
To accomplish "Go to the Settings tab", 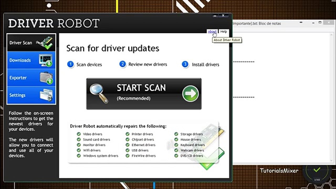I will (x=31, y=95).
